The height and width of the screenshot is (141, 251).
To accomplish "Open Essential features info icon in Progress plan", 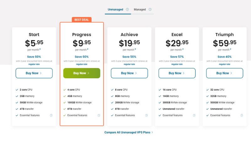I will point(99,115).
